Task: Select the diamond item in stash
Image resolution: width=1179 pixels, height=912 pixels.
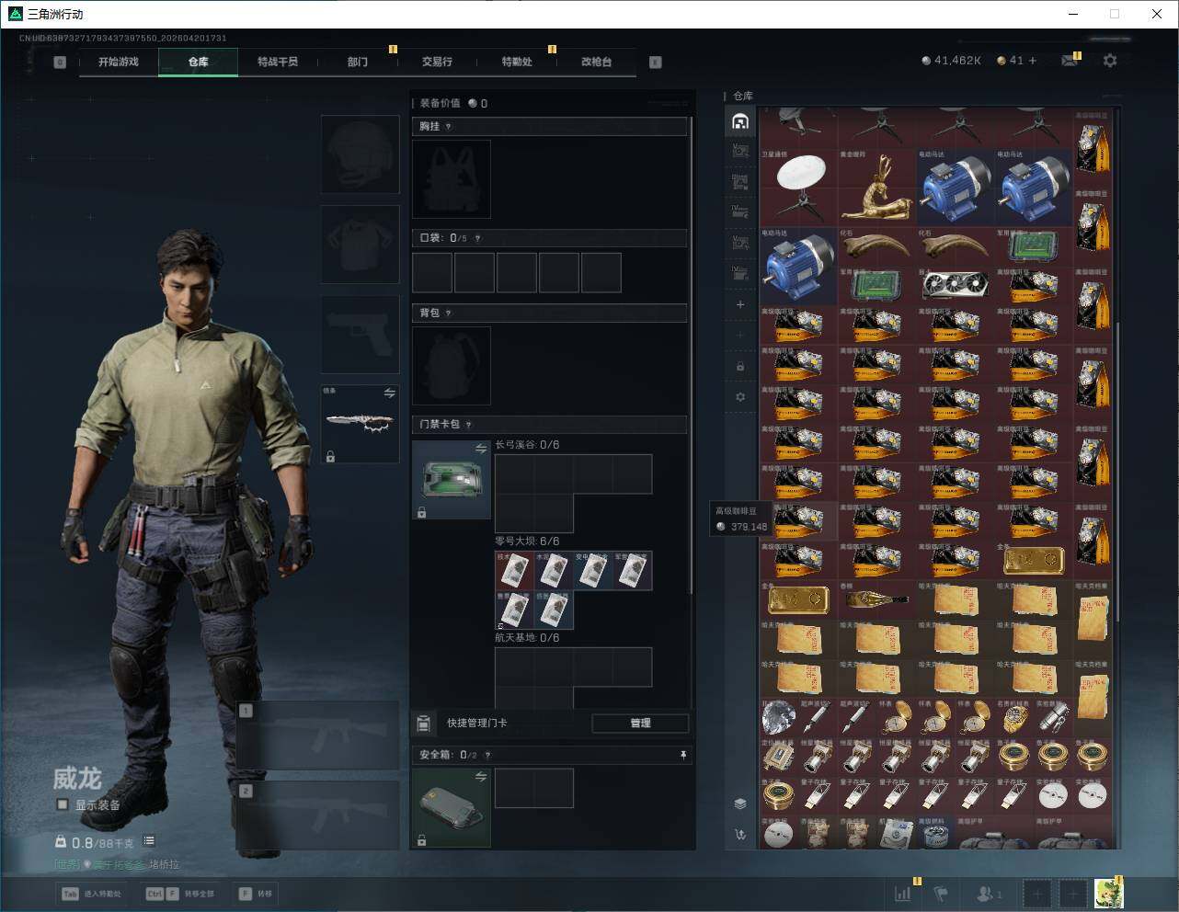Action: pos(779,718)
